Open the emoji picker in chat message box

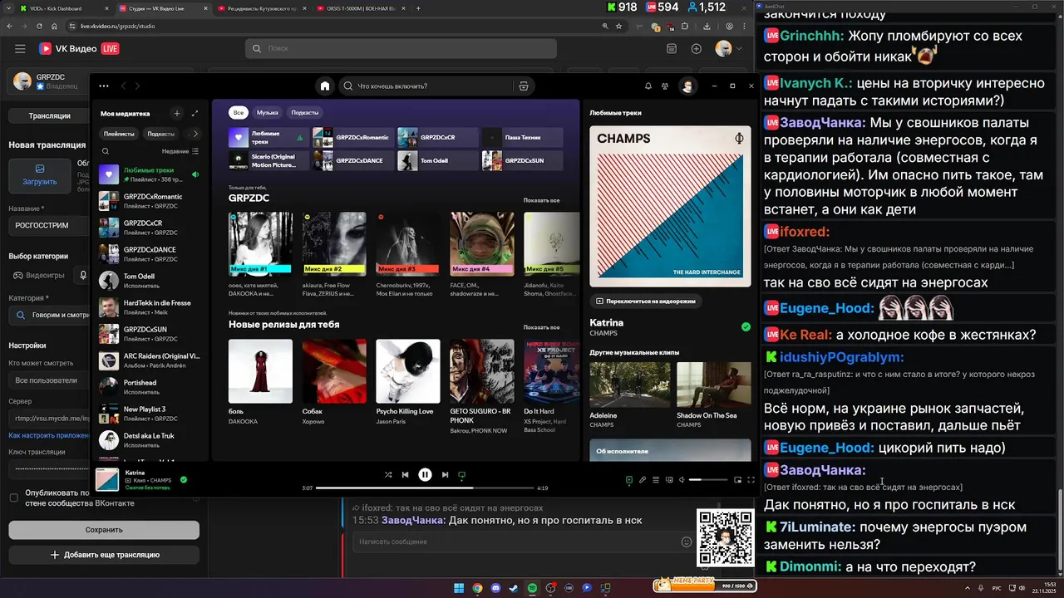pyautogui.click(x=687, y=542)
